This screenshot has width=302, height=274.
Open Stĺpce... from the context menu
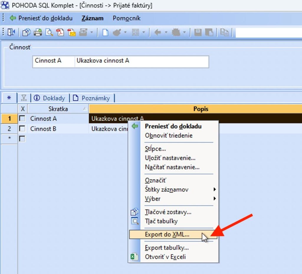[173, 149]
